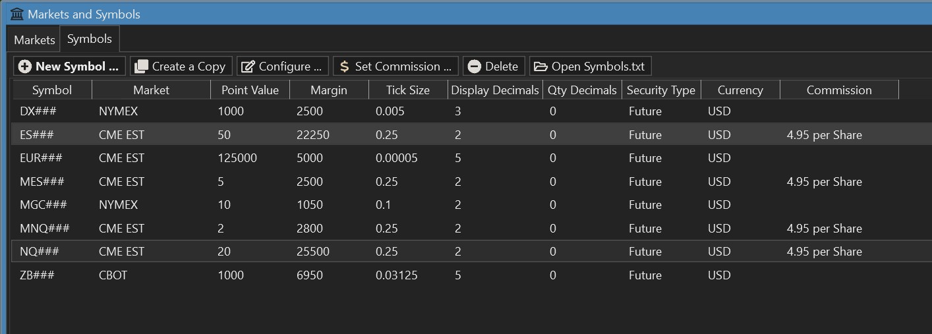Select the Symbols tab

90,39
